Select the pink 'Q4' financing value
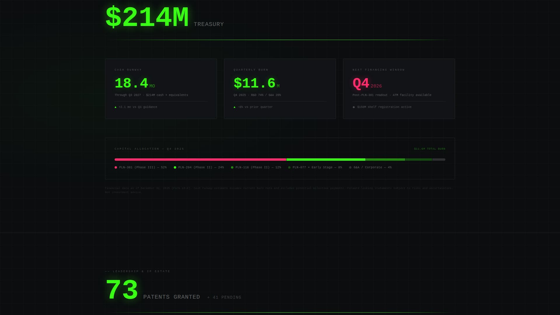560x315 pixels. 361,83
